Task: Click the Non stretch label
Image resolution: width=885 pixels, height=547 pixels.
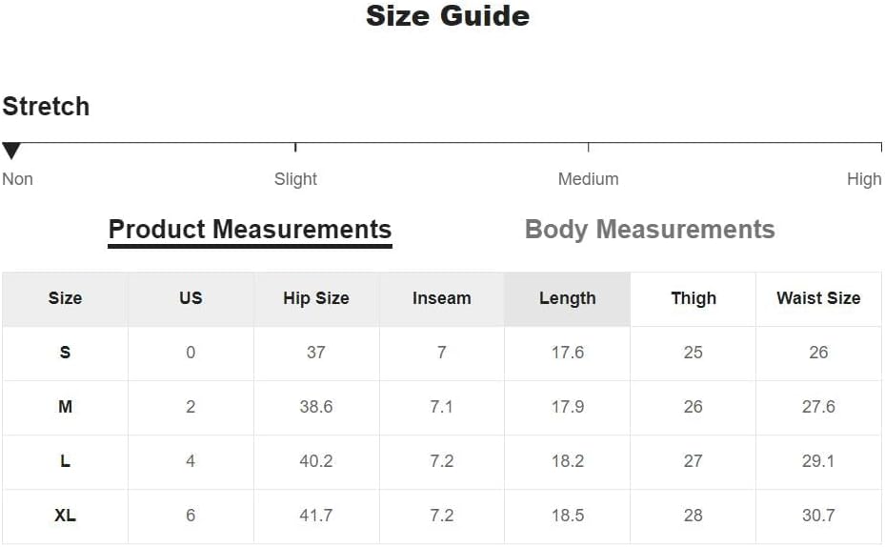Action: 17,179
